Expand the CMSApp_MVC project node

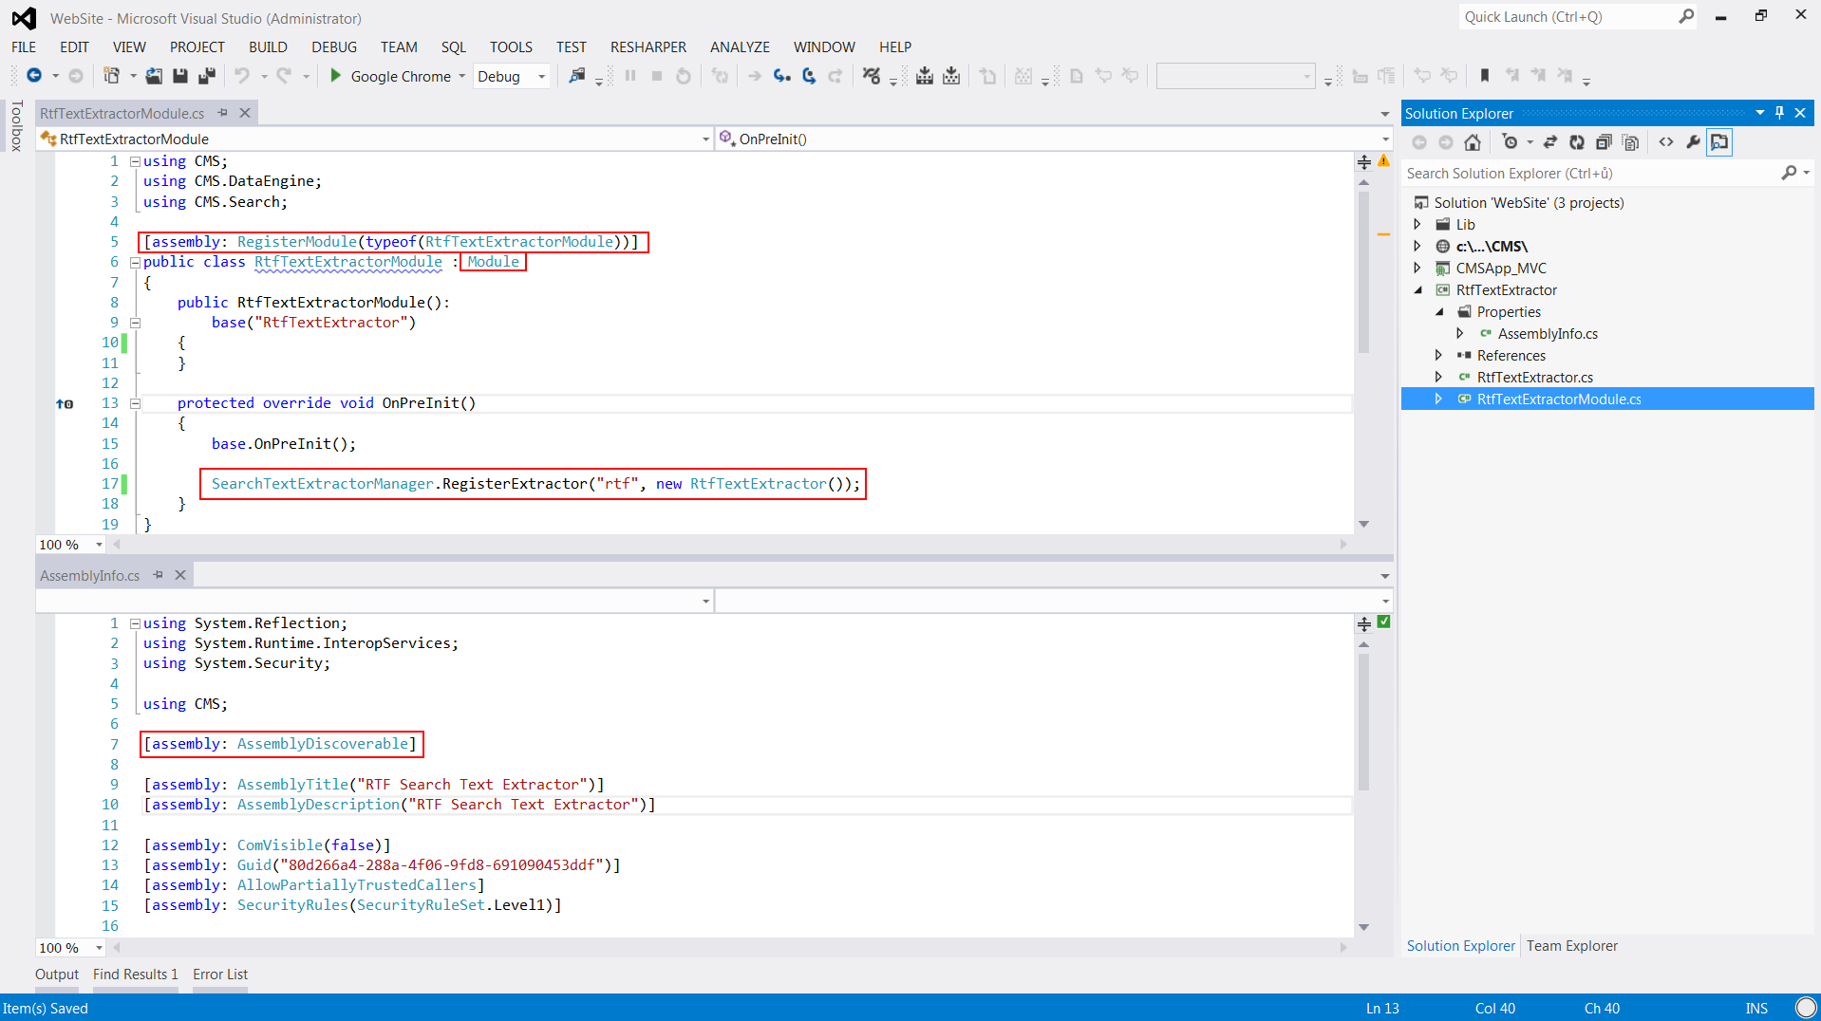[x=1417, y=269]
